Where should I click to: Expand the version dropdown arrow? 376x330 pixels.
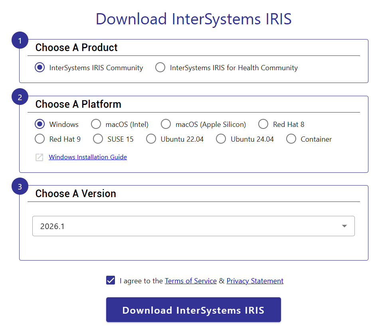pos(344,226)
